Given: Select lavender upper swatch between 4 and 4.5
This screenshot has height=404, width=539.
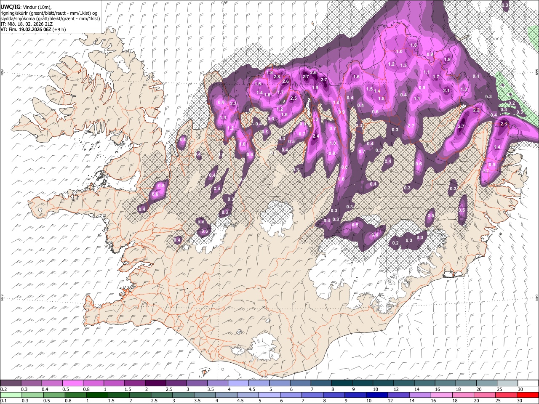Looking at the screenshot, I should [x=237, y=383].
